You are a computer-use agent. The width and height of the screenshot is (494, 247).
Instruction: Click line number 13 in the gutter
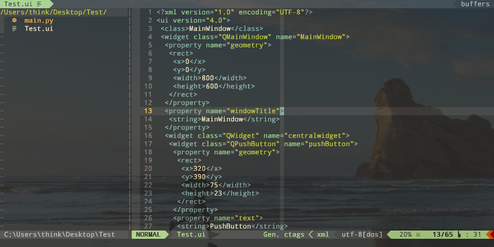point(148,111)
